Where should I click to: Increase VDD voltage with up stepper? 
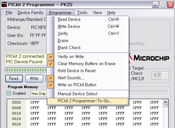[166, 74]
